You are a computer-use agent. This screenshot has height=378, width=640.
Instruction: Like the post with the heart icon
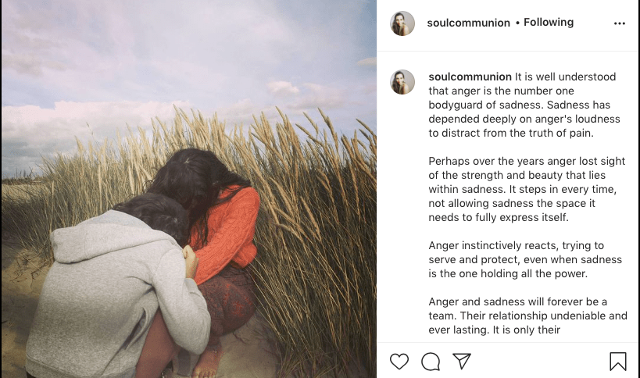coord(399,362)
